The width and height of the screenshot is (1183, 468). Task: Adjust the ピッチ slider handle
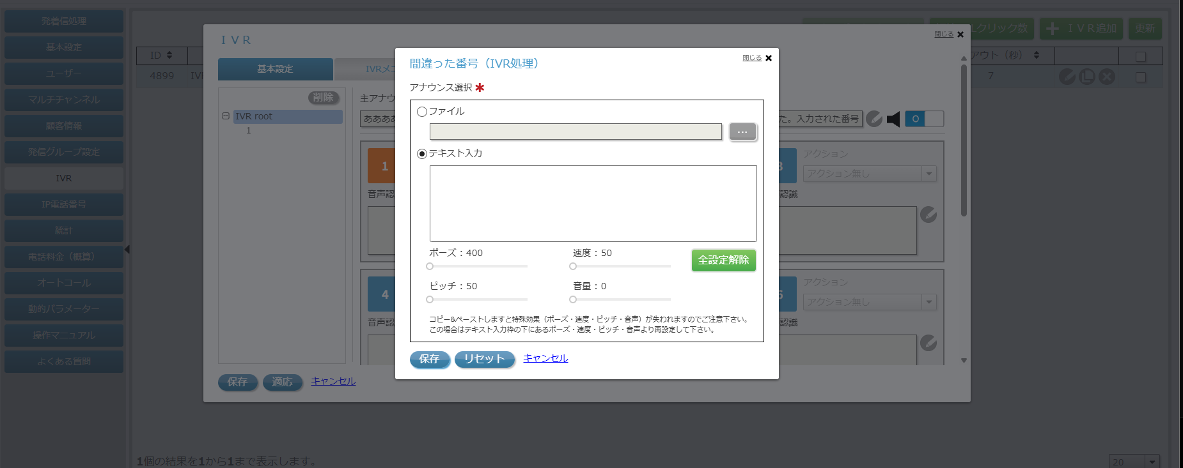(430, 299)
